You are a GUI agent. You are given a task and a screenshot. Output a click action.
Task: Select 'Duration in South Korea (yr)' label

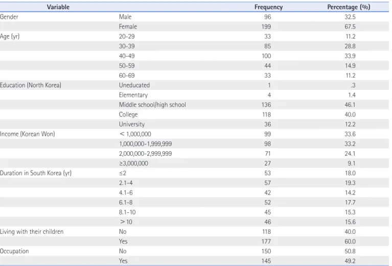(36, 173)
